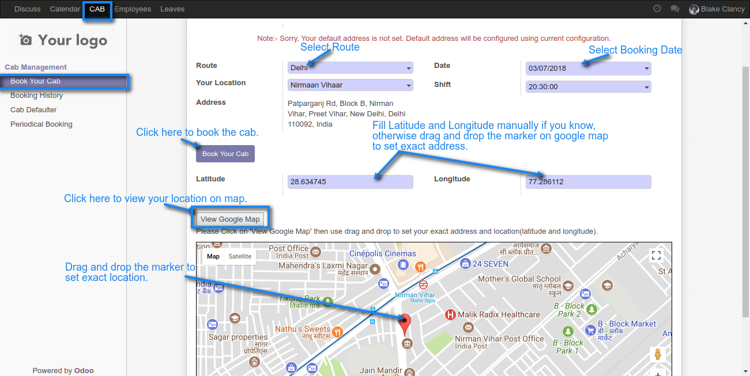Click the red location marker
The image size is (750, 376).
[x=405, y=325]
